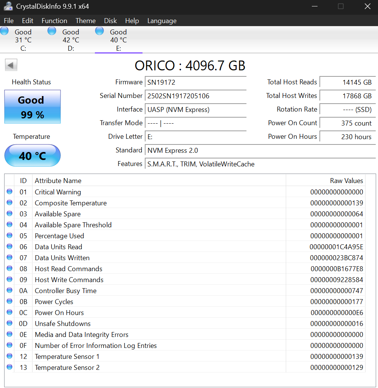
Task: Click the Power On Hours value 230 hours
Action: pyautogui.click(x=348, y=137)
